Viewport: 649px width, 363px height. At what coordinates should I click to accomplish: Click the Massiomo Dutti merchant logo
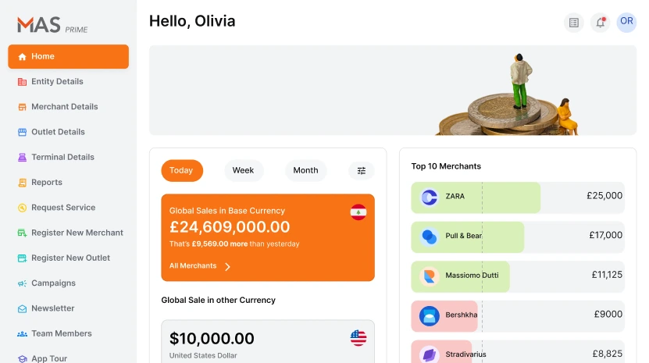[x=429, y=276]
